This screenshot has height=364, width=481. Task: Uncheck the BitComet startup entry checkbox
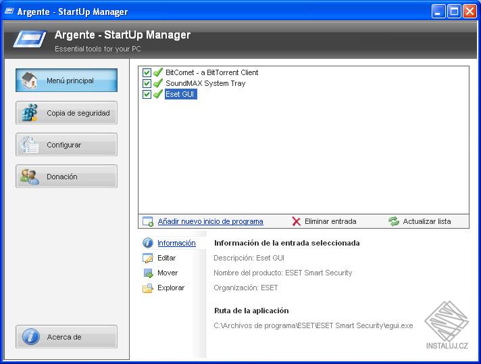pos(147,72)
